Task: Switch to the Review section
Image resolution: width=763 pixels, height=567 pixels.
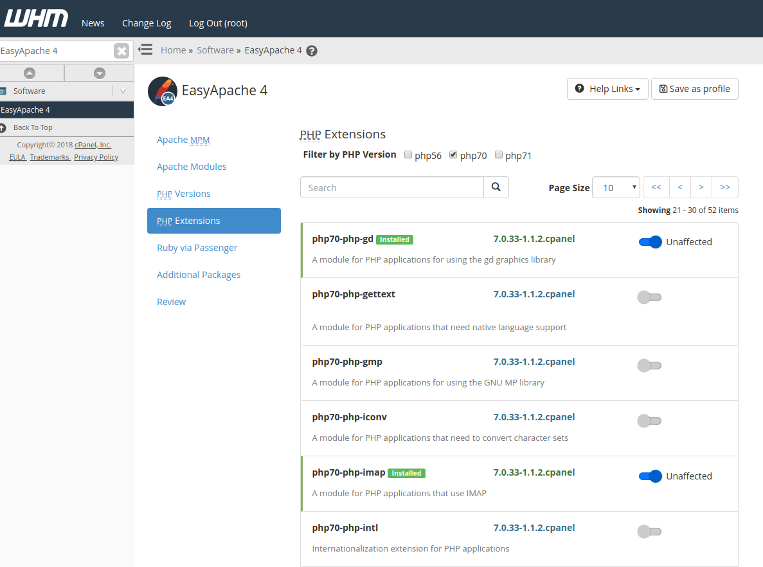Action: click(171, 302)
